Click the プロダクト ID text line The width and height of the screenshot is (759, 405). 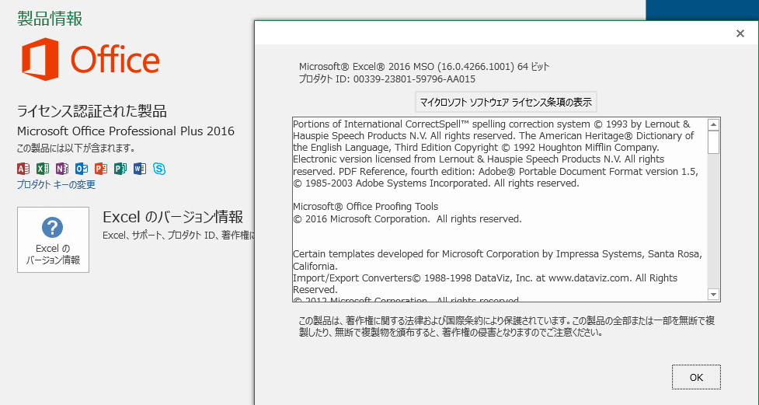click(x=387, y=79)
